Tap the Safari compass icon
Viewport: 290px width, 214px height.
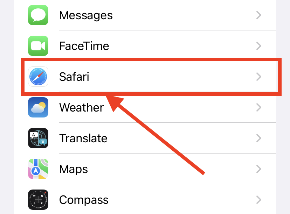(x=38, y=77)
